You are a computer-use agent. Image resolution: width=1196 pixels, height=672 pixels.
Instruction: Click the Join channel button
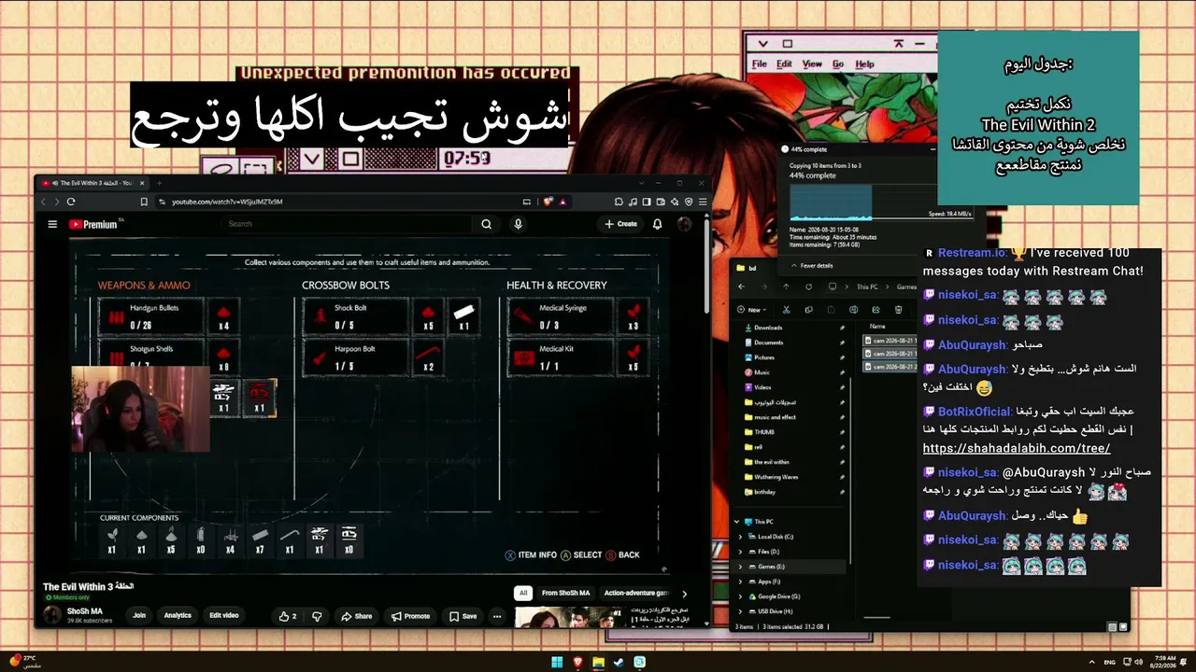point(139,616)
